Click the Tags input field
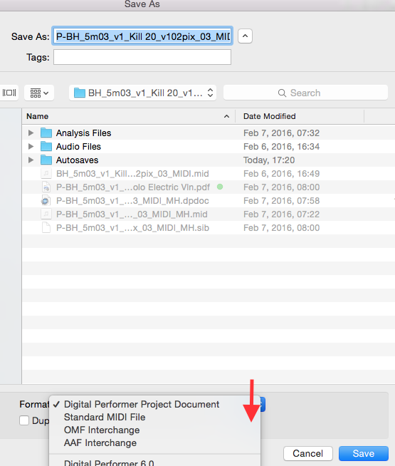The width and height of the screenshot is (395, 466). point(142,57)
